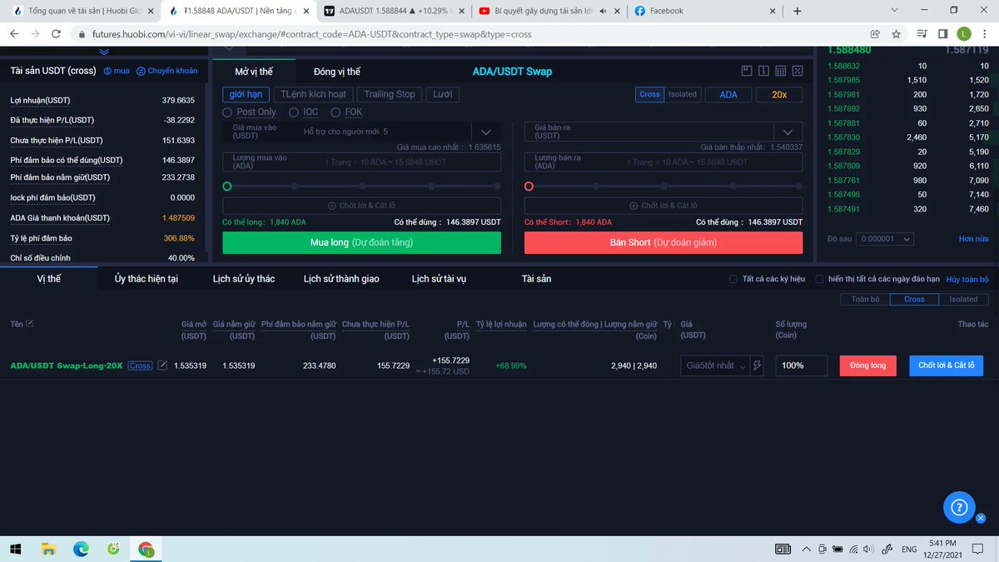Open the Tài sản tab
The image size is (999, 562).
coord(536,279)
